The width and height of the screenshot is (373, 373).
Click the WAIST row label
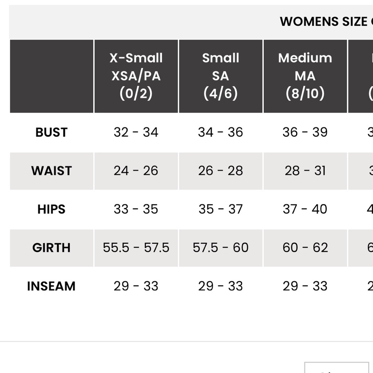[51, 171]
